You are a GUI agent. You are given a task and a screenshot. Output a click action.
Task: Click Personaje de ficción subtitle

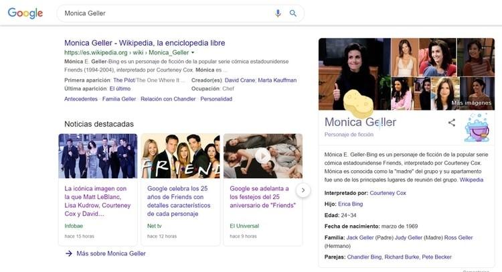pos(349,135)
